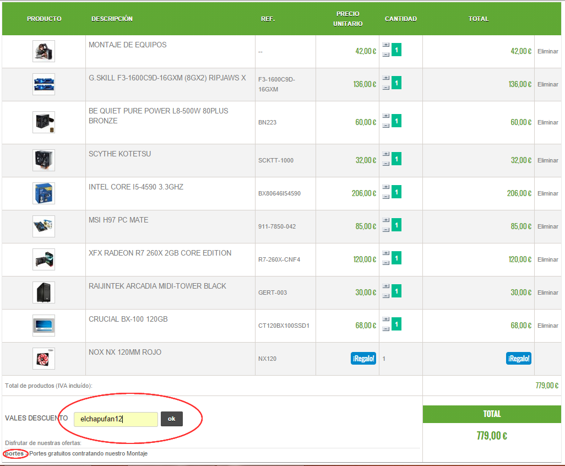The height and width of the screenshot is (466, 565).
Task: Click the ok button for discount voucher
Action: pos(171,419)
